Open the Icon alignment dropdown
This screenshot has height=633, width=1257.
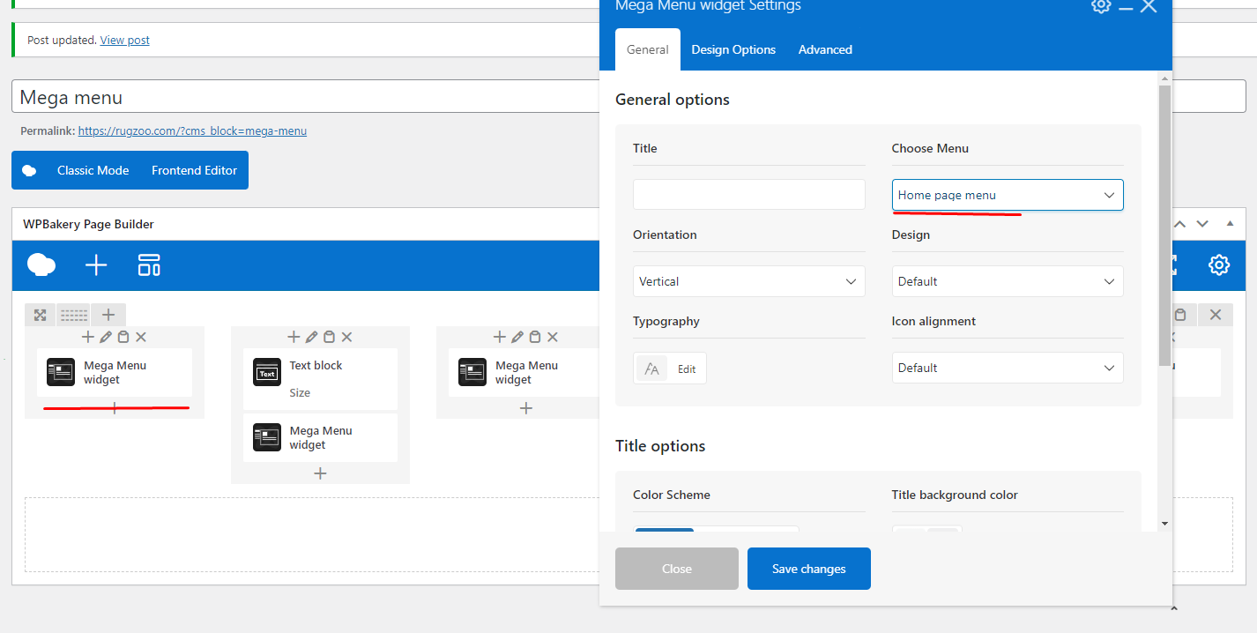tap(1008, 368)
